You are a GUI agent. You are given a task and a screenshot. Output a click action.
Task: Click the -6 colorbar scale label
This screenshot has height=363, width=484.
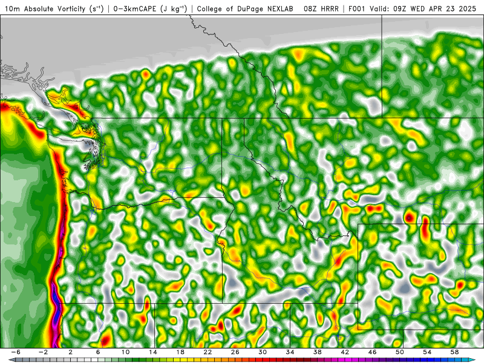coord(16,352)
